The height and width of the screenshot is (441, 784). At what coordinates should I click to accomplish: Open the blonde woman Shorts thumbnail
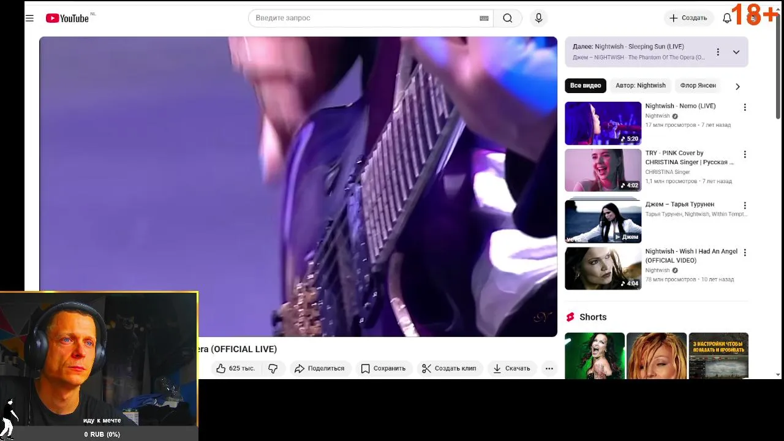click(x=656, y=355)
